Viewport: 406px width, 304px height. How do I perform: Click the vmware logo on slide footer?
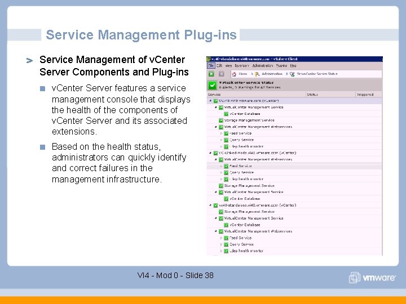(x=372, y=278)
